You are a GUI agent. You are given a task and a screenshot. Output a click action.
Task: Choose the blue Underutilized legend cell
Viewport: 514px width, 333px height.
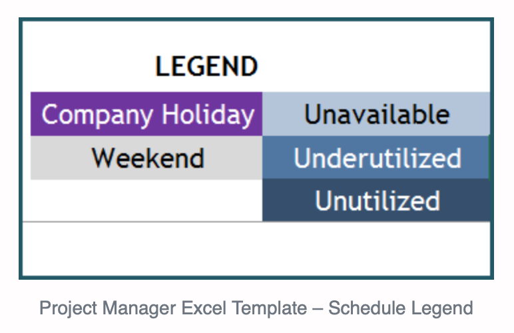point(376,158)
